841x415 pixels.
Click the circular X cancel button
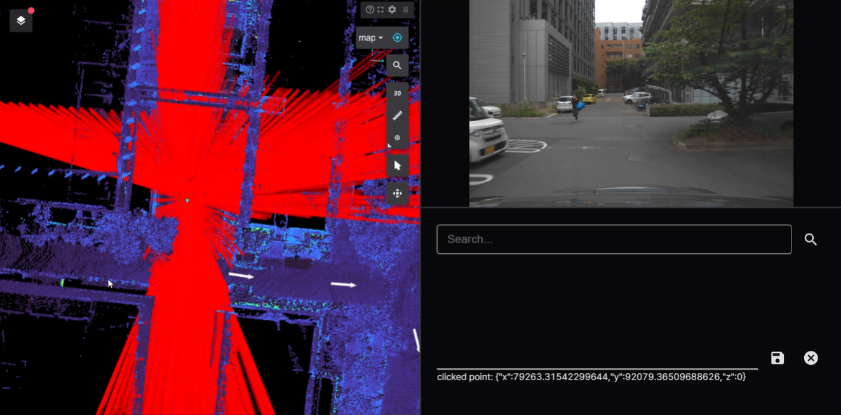tap(811, 358)
